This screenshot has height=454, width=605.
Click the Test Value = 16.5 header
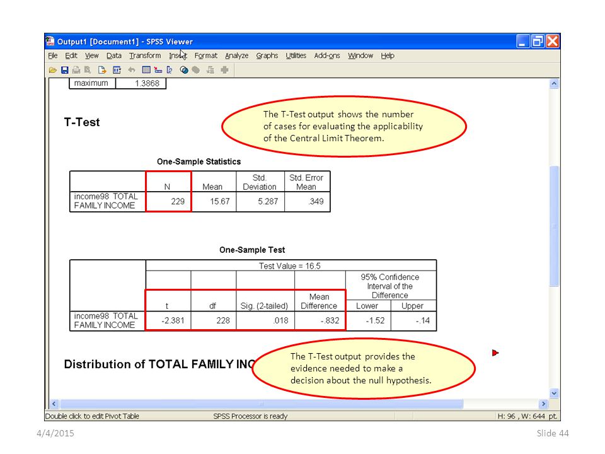point(291,265)
